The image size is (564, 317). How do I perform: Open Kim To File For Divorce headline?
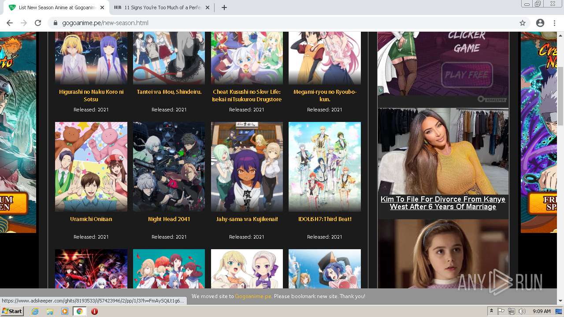click(443, 203)
